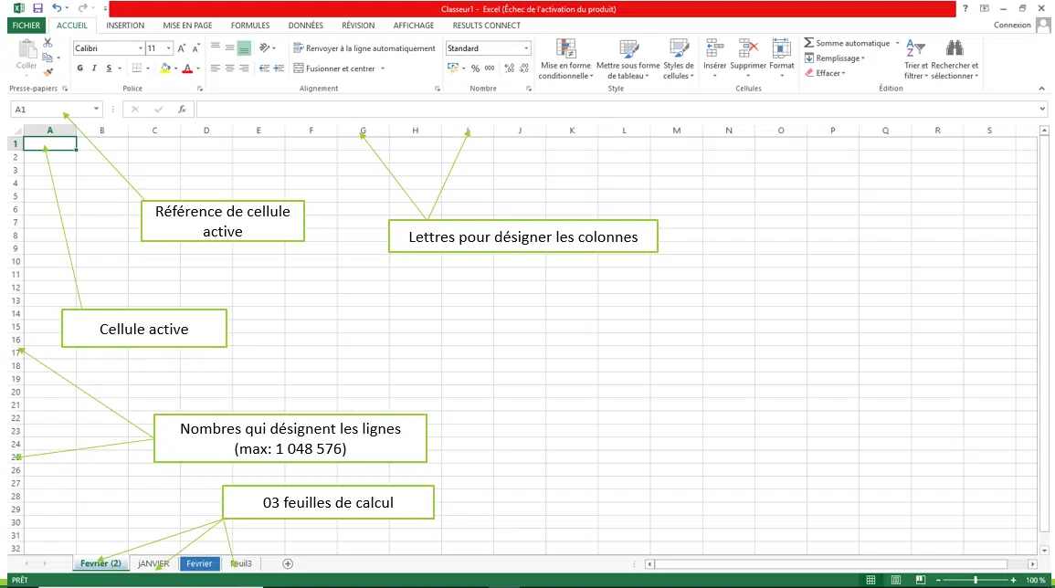Open the font size 11 dropdown

click(x=168, y=48)
